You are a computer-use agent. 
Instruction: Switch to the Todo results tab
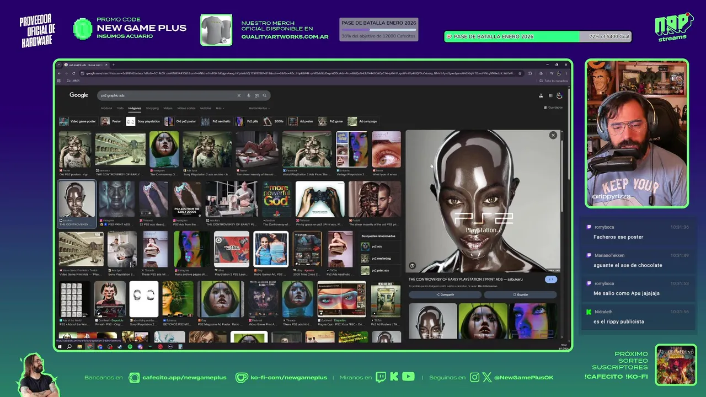(120, 108)
